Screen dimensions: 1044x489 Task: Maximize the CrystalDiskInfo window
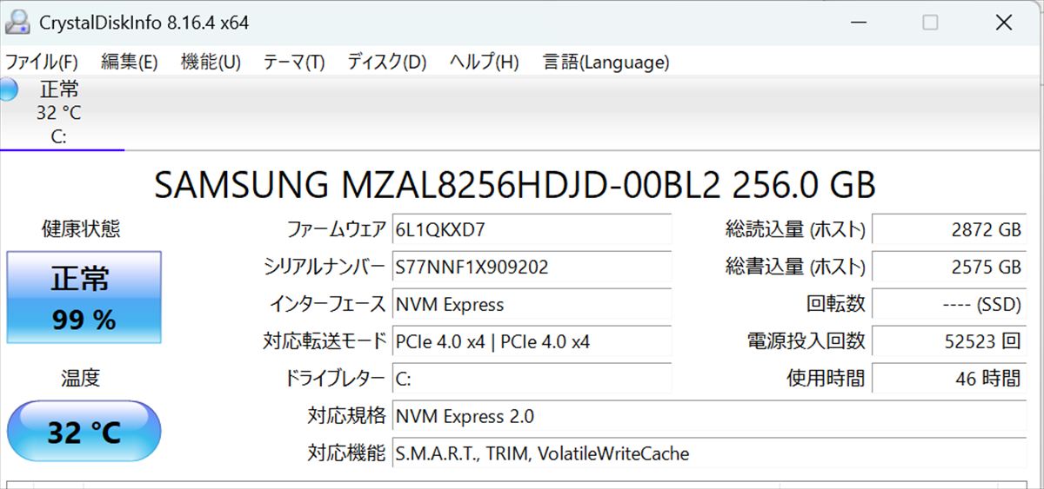pos(930,23)
